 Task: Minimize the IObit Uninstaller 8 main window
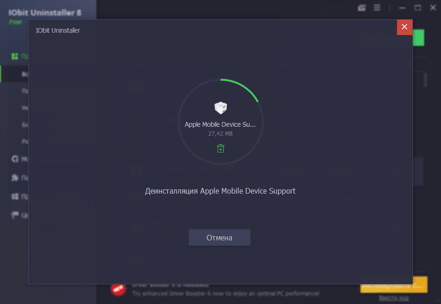click(403, 8)
